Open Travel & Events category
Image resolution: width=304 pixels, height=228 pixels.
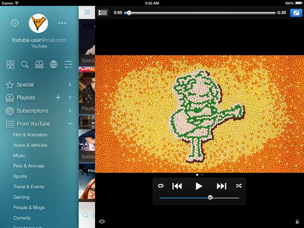29,186
